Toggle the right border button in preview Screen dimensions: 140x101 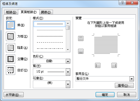(x=114, y=65)
